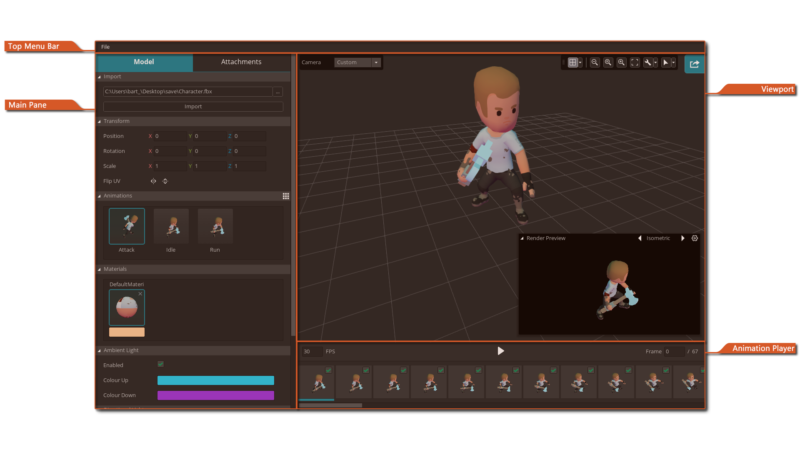Click the Position X field

coord(170,136)
